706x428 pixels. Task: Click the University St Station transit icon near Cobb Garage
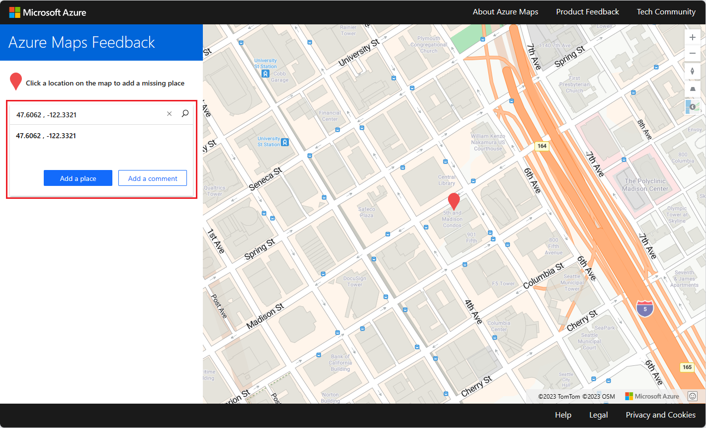click(x=265, y=74)
